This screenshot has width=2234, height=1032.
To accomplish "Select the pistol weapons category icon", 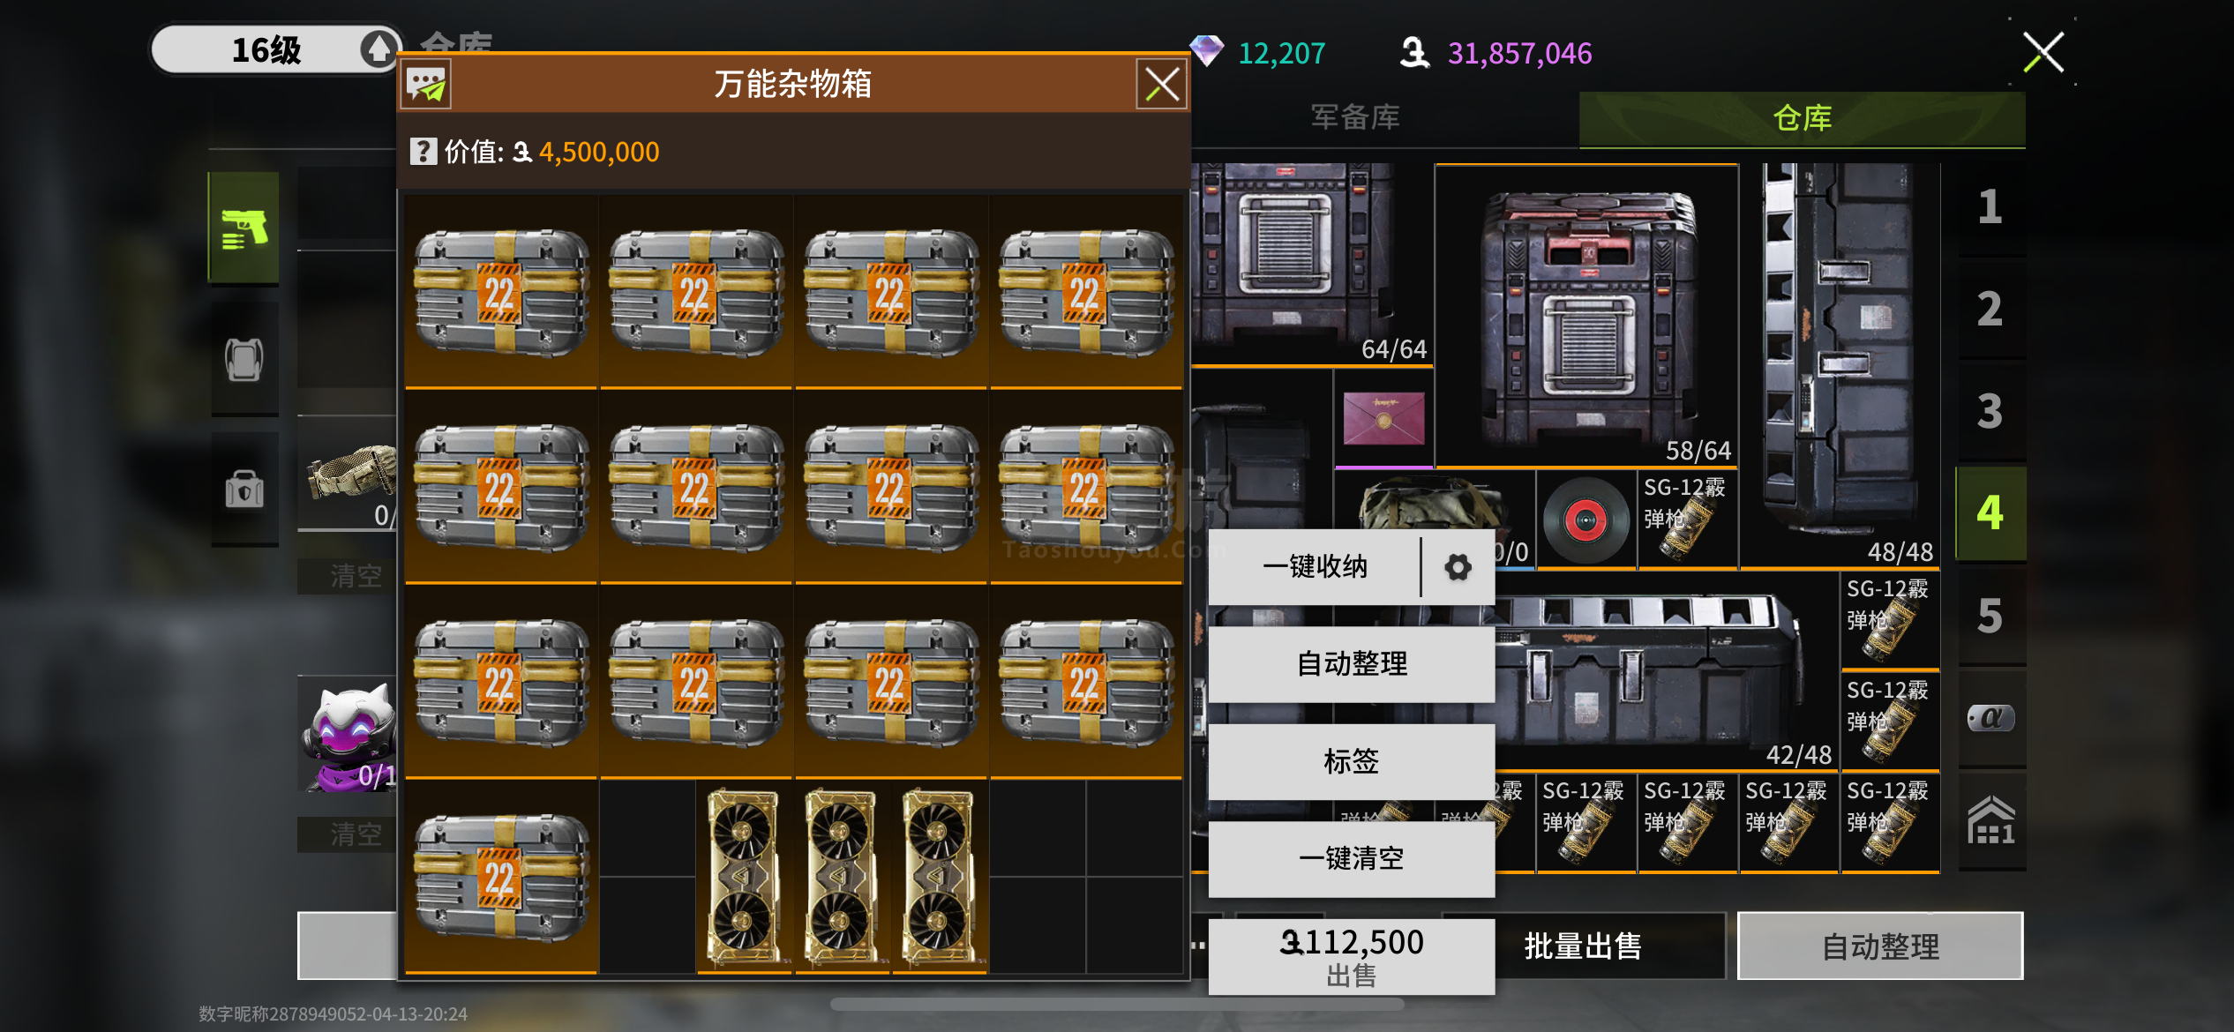I will 244,228.
